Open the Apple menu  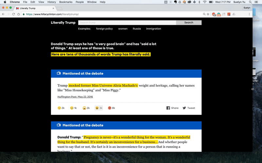(x=5, y=2)
